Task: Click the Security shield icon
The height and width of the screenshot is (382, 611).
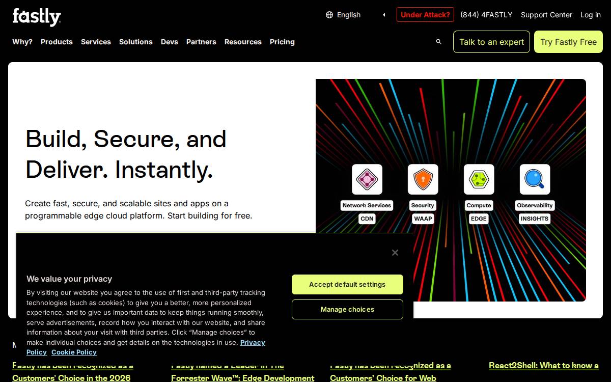Action: click(x=423, y=179)
